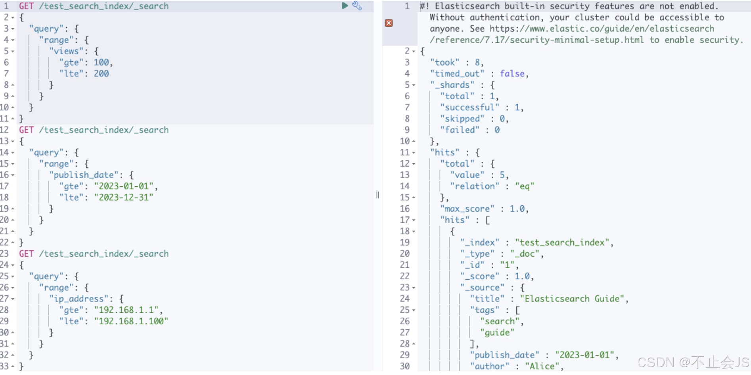Collapse request body at editor line 13

click(x=13, y=141)
